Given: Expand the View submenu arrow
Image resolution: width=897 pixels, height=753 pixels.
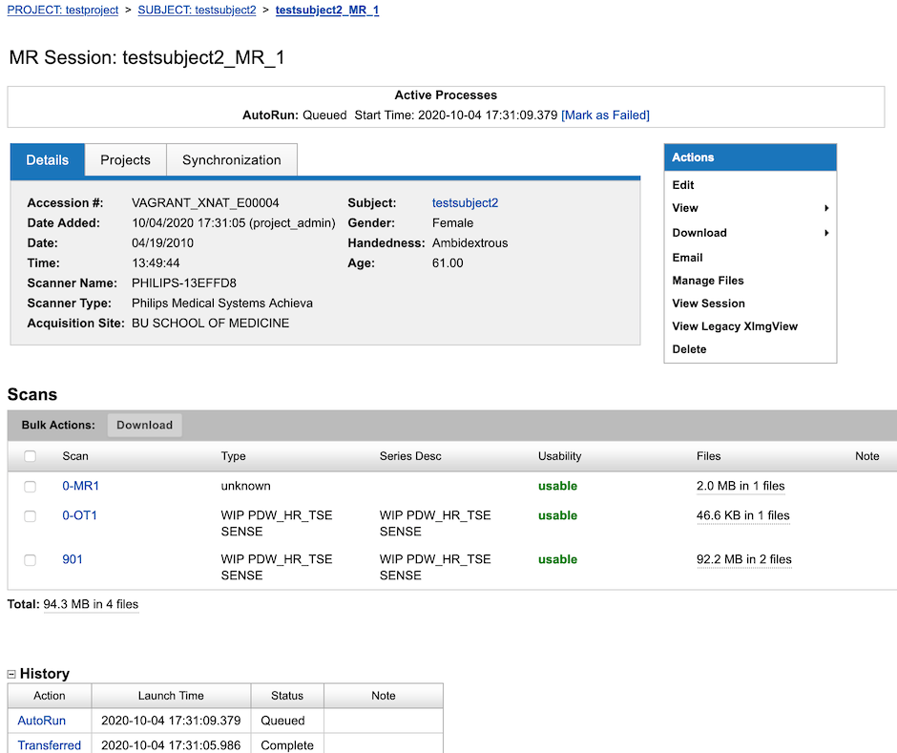Looking at the screenshot, I should [827, 208].
